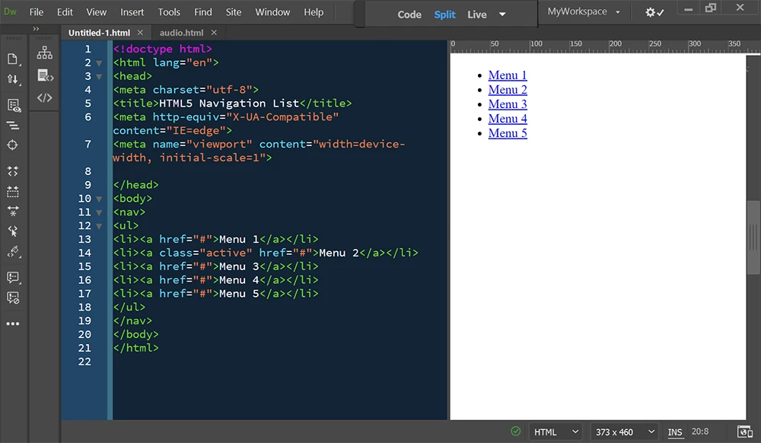Open the Open Documents toolbar icon
Image resolution: width=761 pixels, height=443 pixels.
(x=13, y=59)
